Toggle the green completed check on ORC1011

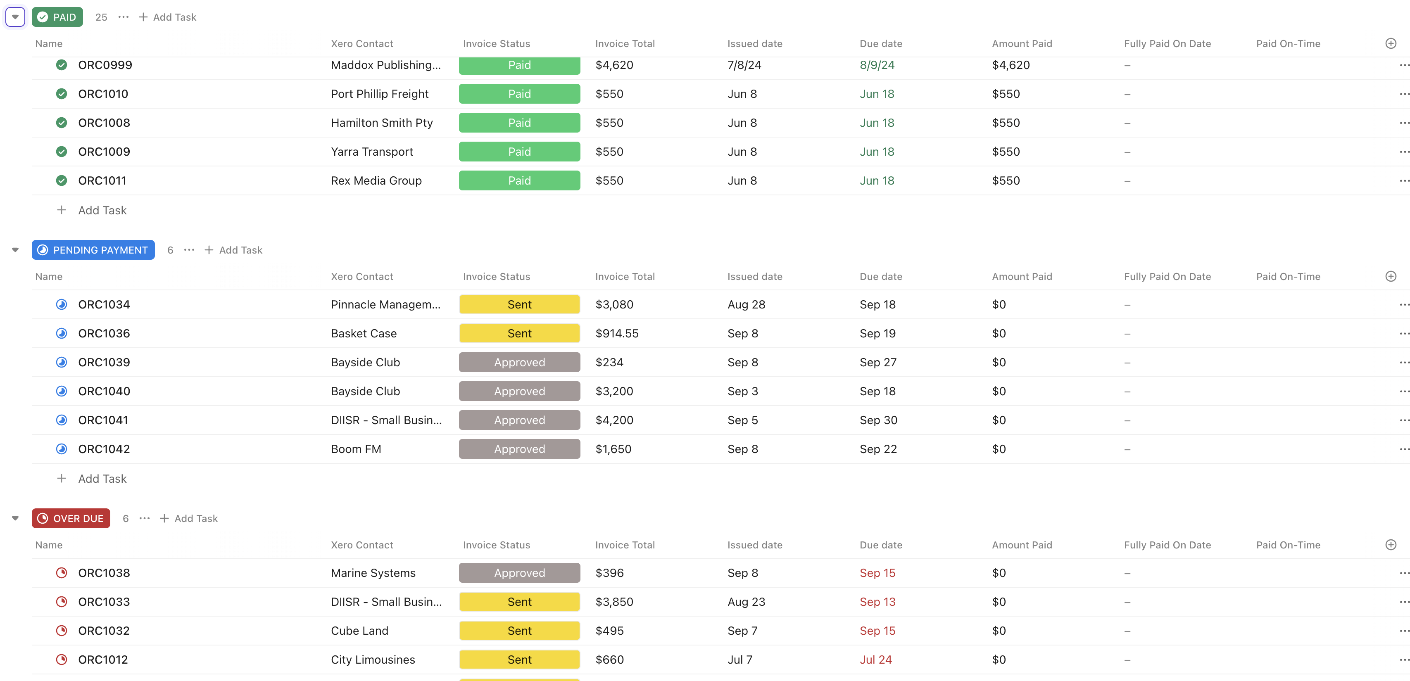pyautogui.click(x=61, y=180)
